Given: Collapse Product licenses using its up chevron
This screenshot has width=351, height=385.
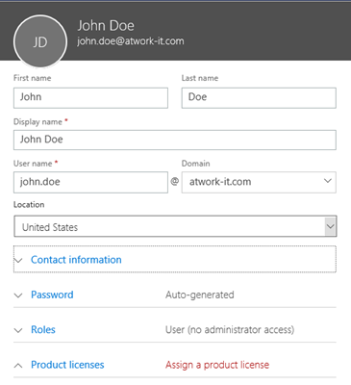Looking at the screenshot, I should tap(18, 365).
